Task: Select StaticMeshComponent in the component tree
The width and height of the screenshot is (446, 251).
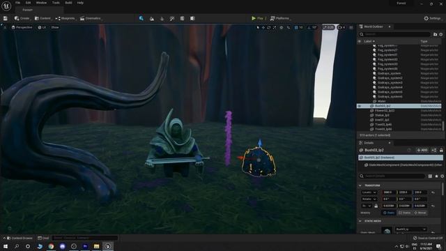Action: coord(403,165)
